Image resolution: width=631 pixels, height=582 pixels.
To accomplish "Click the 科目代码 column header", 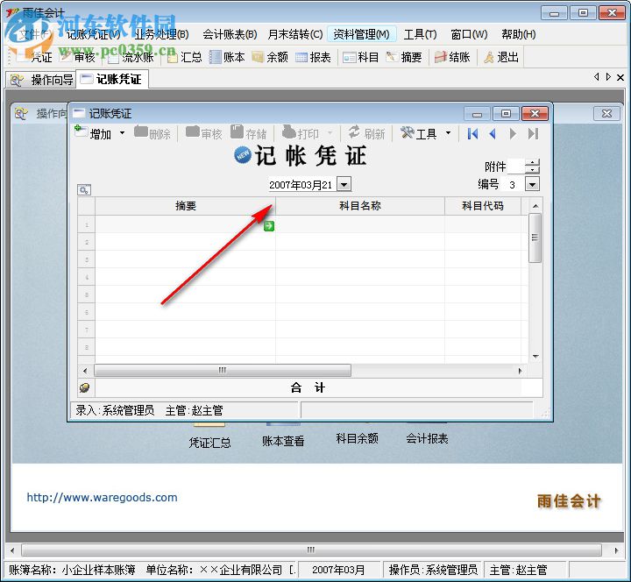I will tap(483, 206).
